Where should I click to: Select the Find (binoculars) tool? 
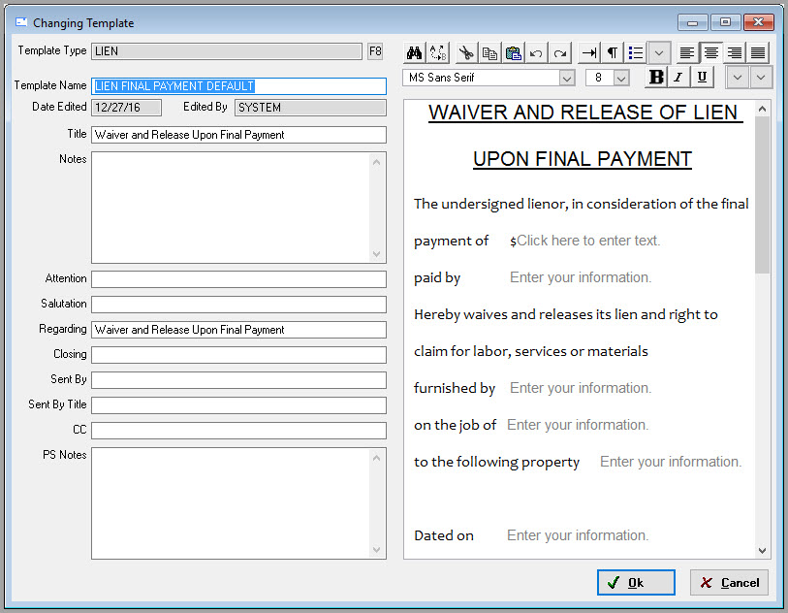pos(414,51)
